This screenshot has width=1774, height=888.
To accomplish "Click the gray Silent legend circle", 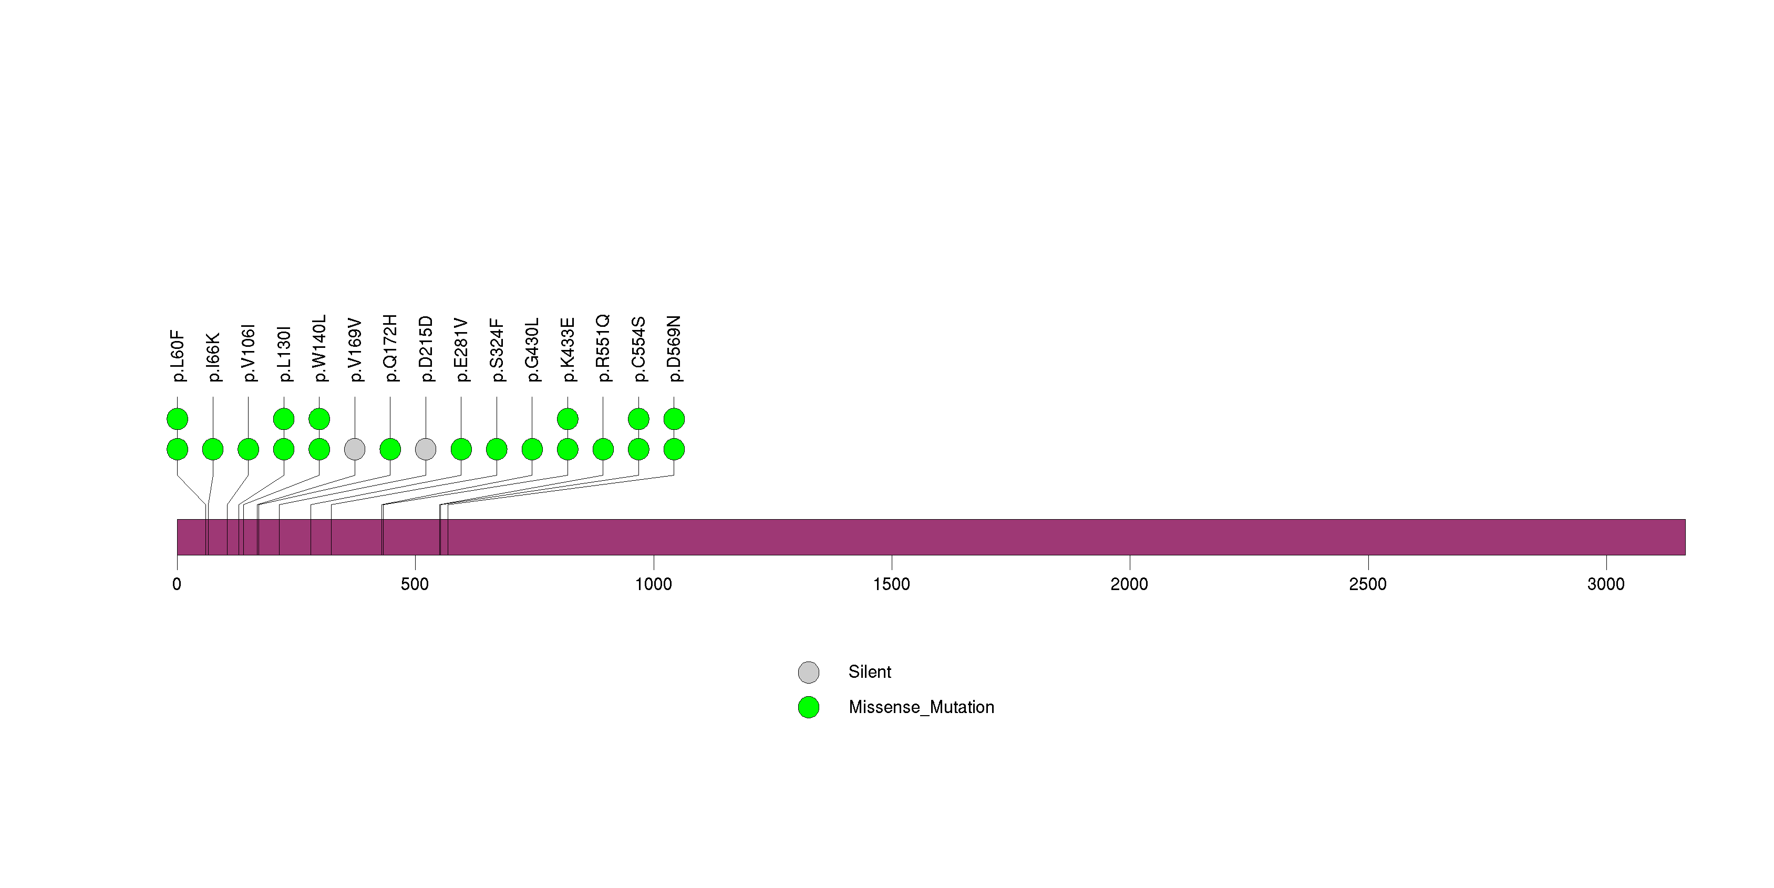I will pos(809,673).
